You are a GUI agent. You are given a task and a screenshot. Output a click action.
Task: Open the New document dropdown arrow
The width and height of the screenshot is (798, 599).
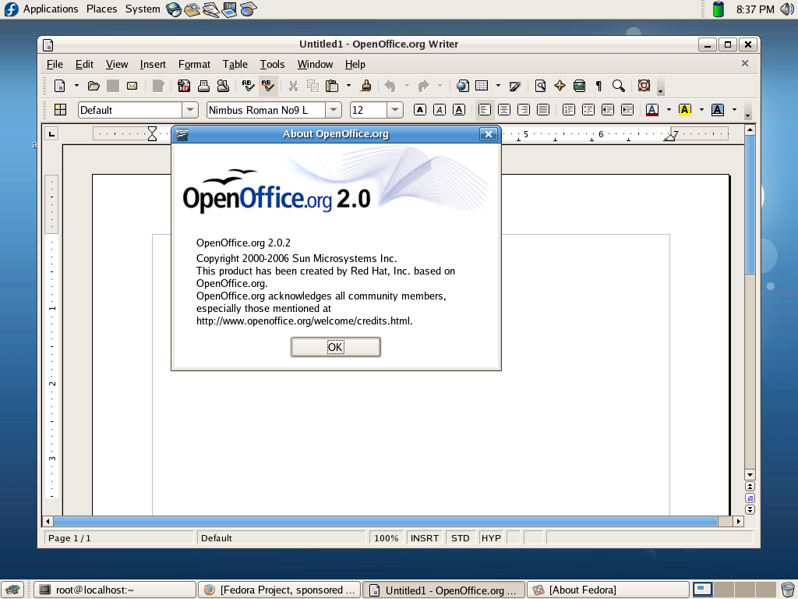(x=76, y=86)
